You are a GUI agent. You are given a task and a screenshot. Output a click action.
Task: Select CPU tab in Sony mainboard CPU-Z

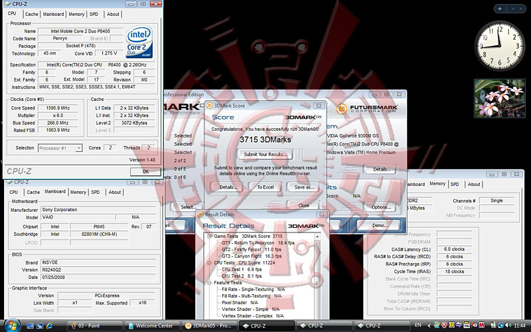13,192
